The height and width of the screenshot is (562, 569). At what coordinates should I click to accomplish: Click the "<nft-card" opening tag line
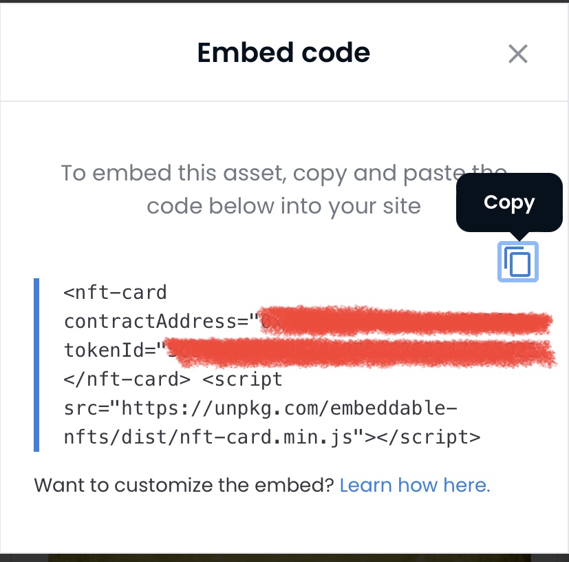(116, 293)
